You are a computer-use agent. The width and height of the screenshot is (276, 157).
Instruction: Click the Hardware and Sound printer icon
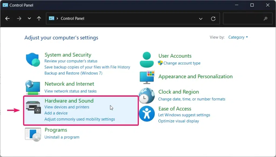[x=33, y=107]
